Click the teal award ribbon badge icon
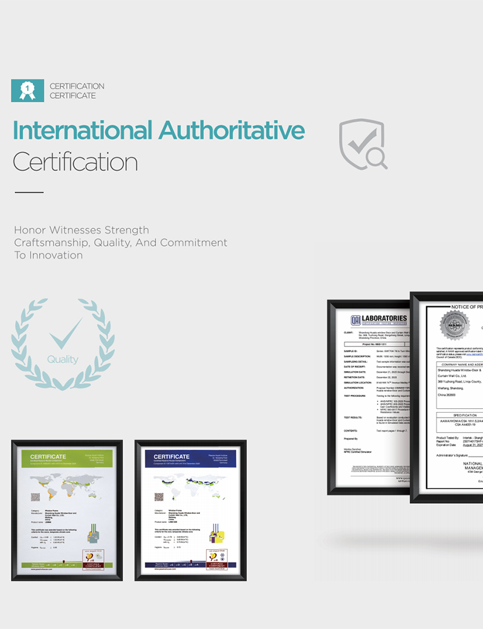483x629 pixels. [28, 90]
